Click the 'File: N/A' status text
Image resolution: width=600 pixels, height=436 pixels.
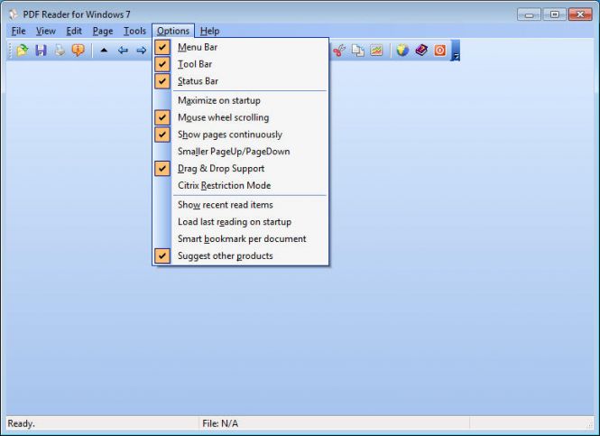[x=220, y=423]
